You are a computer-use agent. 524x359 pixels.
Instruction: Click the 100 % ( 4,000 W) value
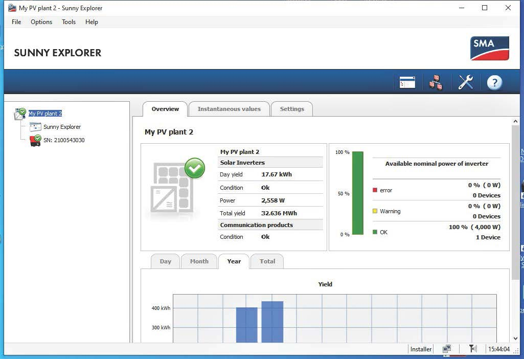[x=474, y=227]
